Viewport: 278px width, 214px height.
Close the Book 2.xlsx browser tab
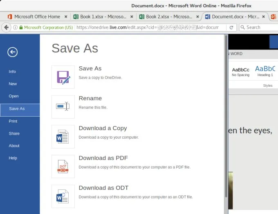coord(197,17)
